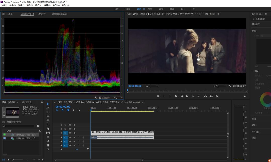Toggle sync lock on track A3
This screenshot has width=271, height=162.
tap(70, 145)
